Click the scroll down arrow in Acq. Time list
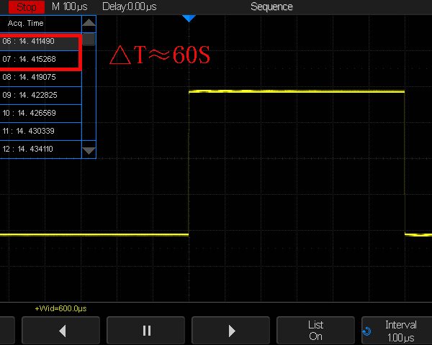The width and height of the screenshot is (432, 345). click(89, 150)
